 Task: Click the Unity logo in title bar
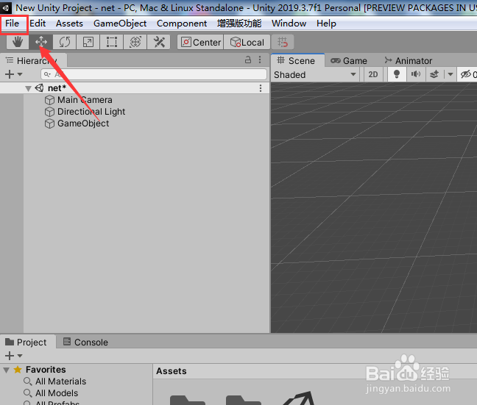[x=6, y=7]
